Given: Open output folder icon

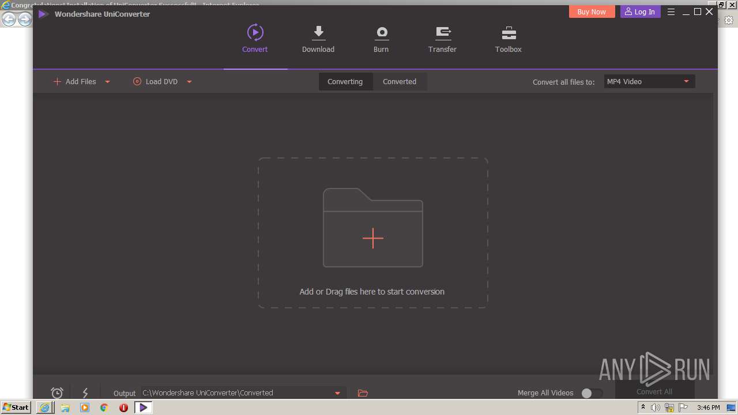Looking at the screenshot, I should [363, 393].
